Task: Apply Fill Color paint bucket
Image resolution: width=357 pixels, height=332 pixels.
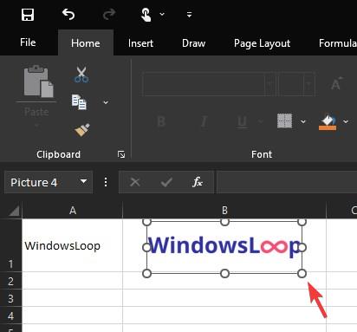Action: coord(328,122)
